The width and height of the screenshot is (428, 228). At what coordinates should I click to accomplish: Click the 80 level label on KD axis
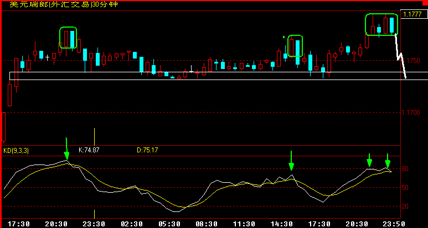tap(405, 169)
